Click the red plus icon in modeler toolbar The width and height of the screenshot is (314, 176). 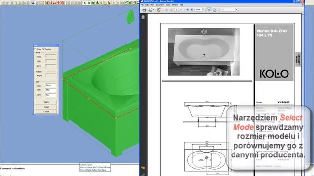pyautogui.click(x=59, y=3)
